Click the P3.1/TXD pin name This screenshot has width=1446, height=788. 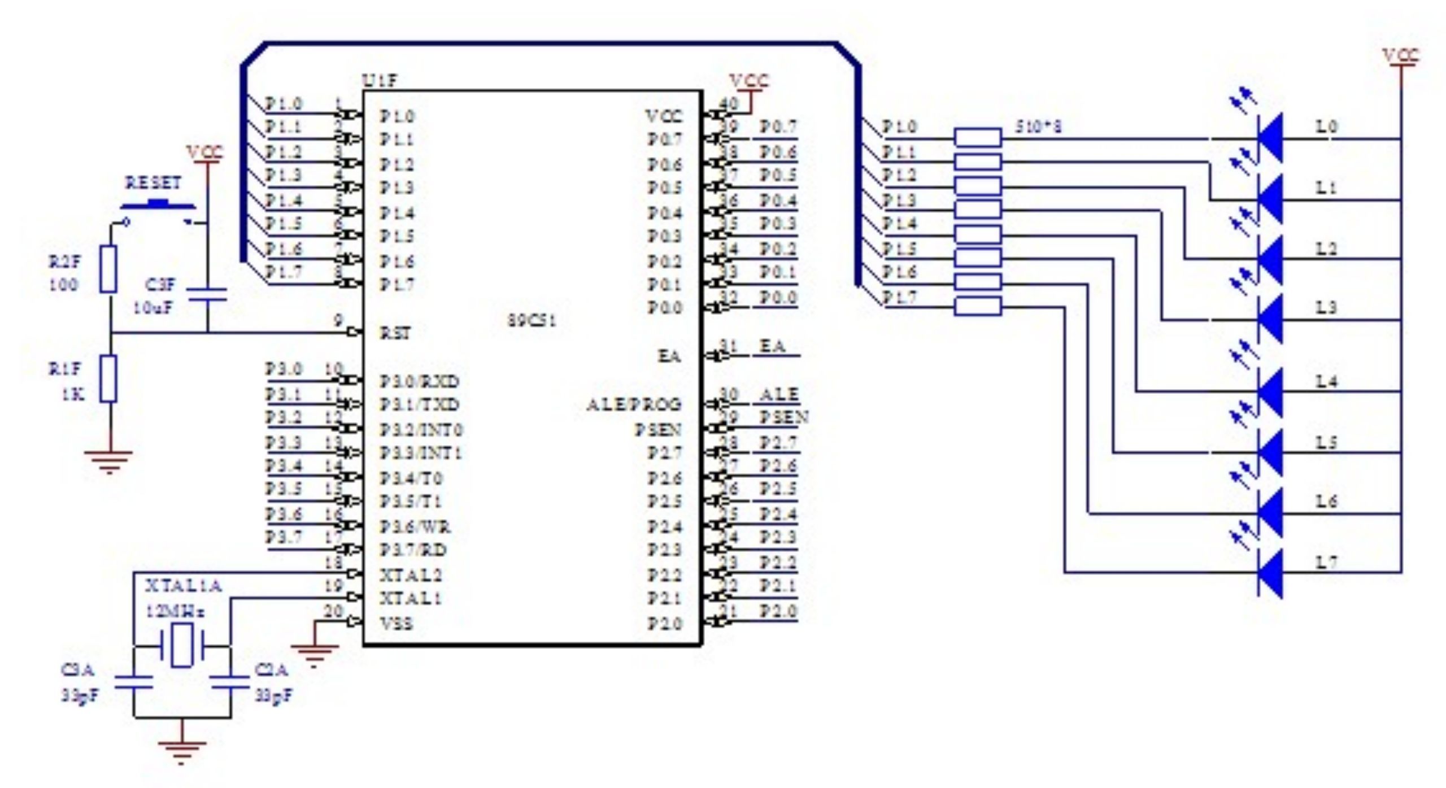point(420,404)
